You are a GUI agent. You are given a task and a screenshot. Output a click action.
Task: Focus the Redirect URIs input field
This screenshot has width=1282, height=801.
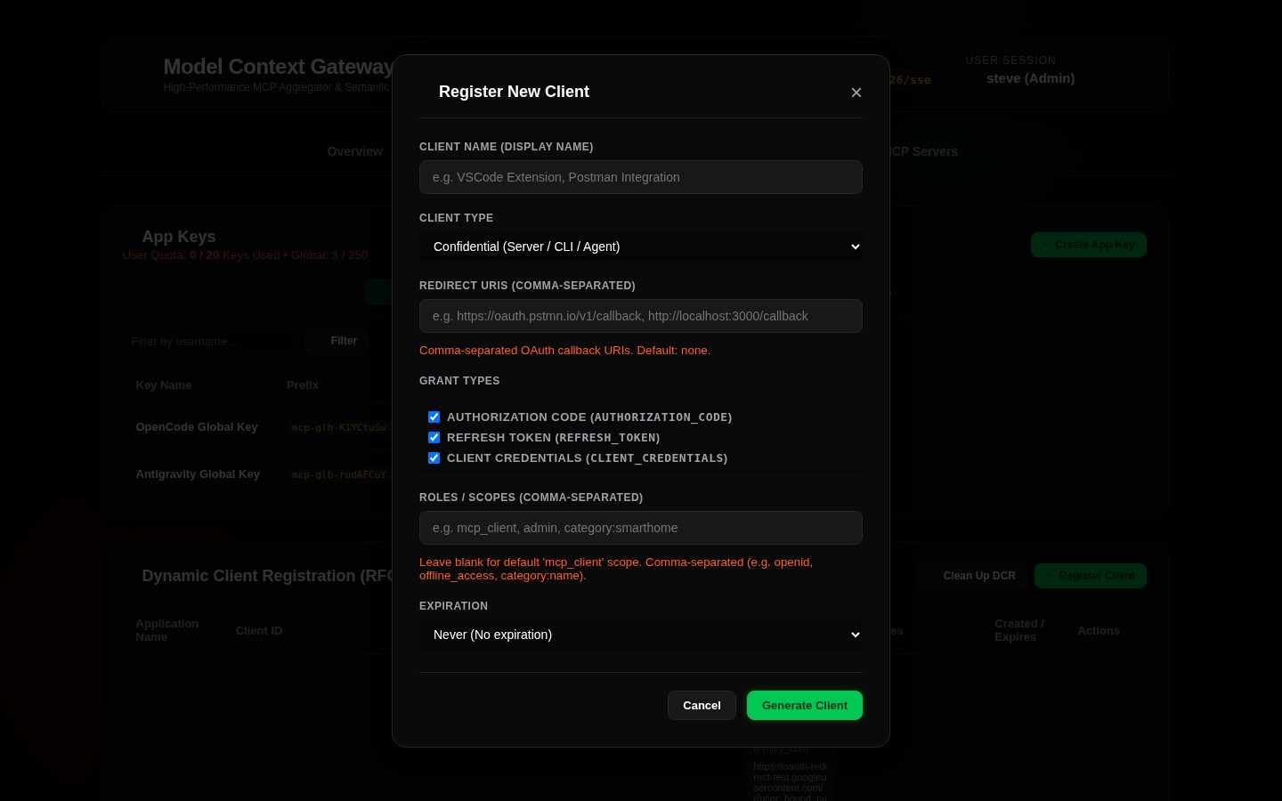(641, 316)
